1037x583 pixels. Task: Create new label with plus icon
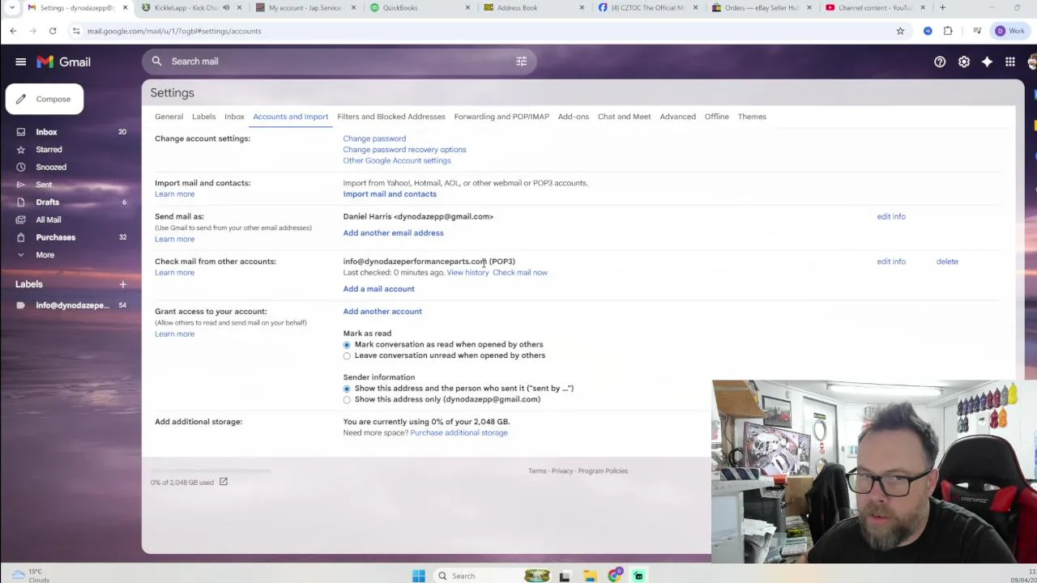122,284
